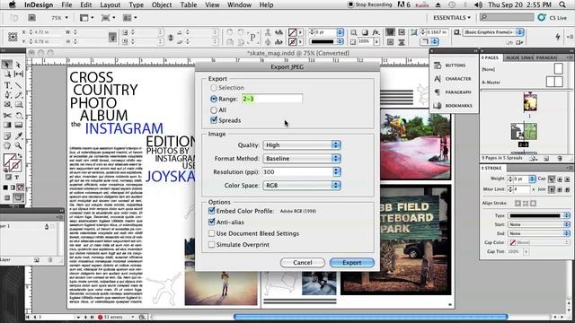Select the Selection radio button

click(x=214, y=88)
